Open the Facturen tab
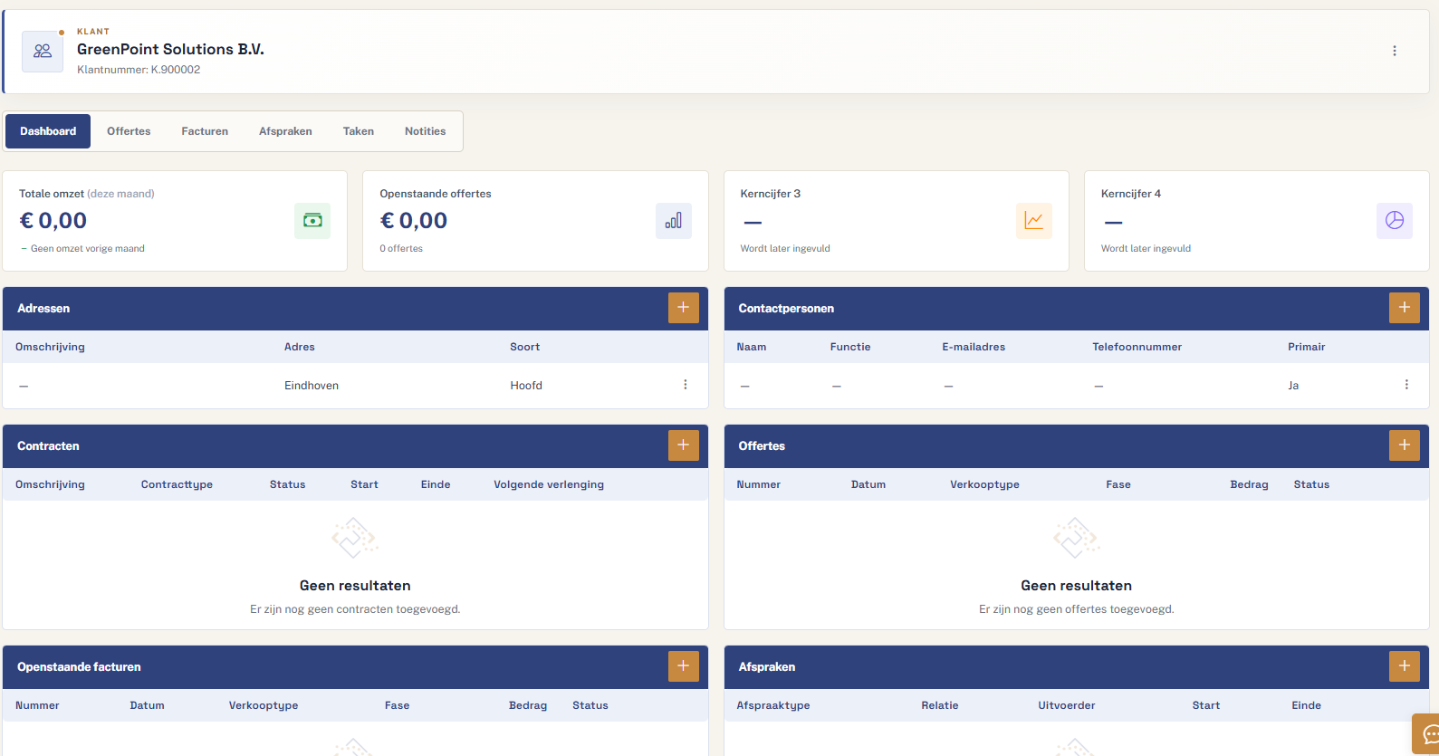 click(x=205, y=131)
